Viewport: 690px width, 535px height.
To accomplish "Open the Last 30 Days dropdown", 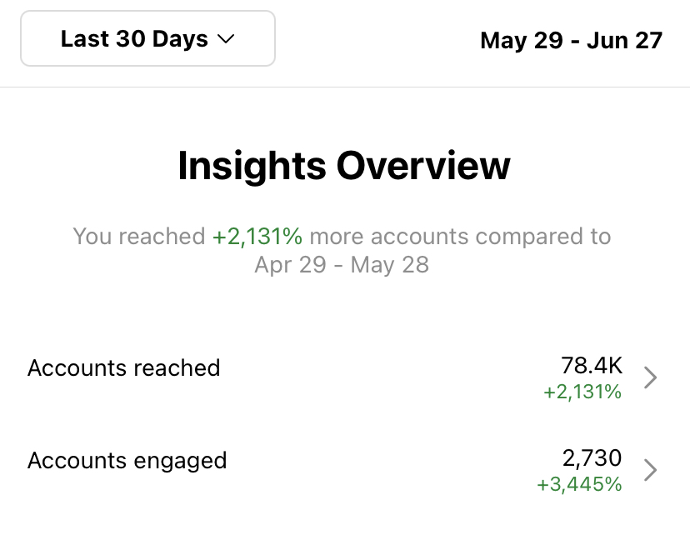I will [147, 38].
